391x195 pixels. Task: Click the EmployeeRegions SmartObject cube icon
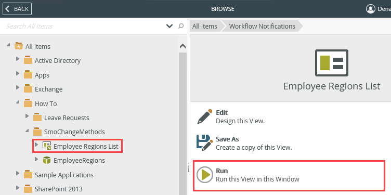(47, 160)
